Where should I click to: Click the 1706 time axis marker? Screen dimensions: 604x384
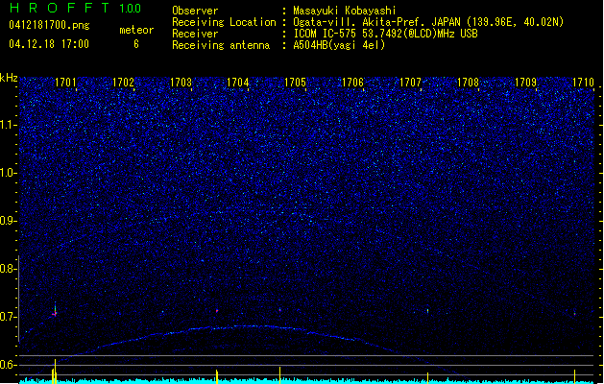pyautogui.click(x=352, y=83)
